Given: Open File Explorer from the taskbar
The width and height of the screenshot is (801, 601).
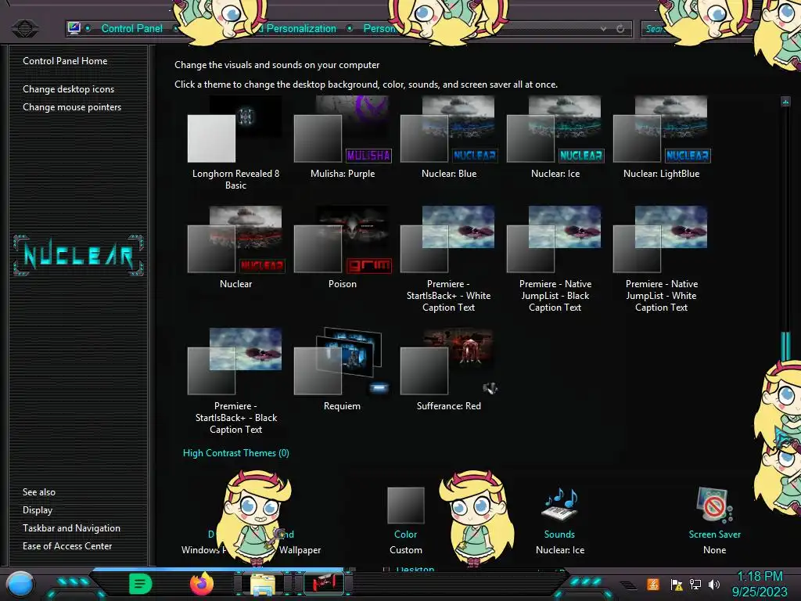Looking at the screenshot, I should (x=263, y=584).
